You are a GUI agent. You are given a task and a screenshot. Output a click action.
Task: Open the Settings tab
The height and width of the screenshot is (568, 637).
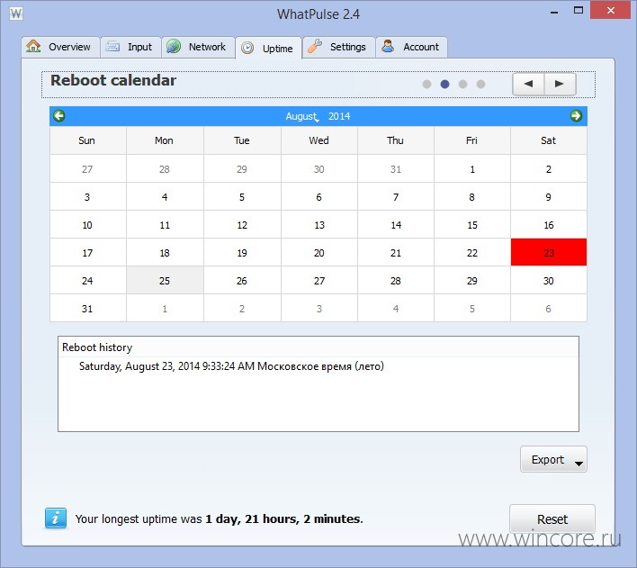click(339, 47)
